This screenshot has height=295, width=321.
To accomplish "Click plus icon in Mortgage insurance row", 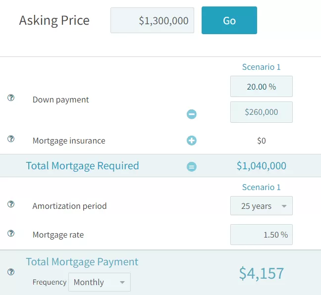I will pyautogui.click(x=192, y=141).
